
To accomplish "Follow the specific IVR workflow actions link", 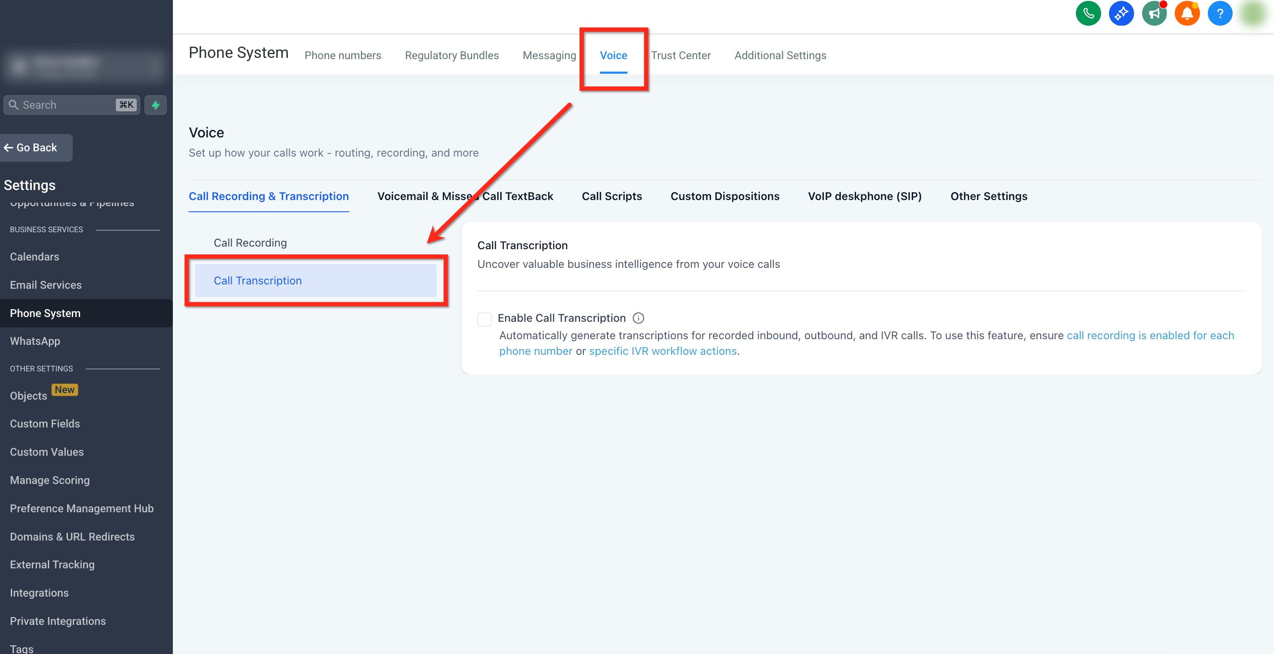I will click(x=662, y=351).
